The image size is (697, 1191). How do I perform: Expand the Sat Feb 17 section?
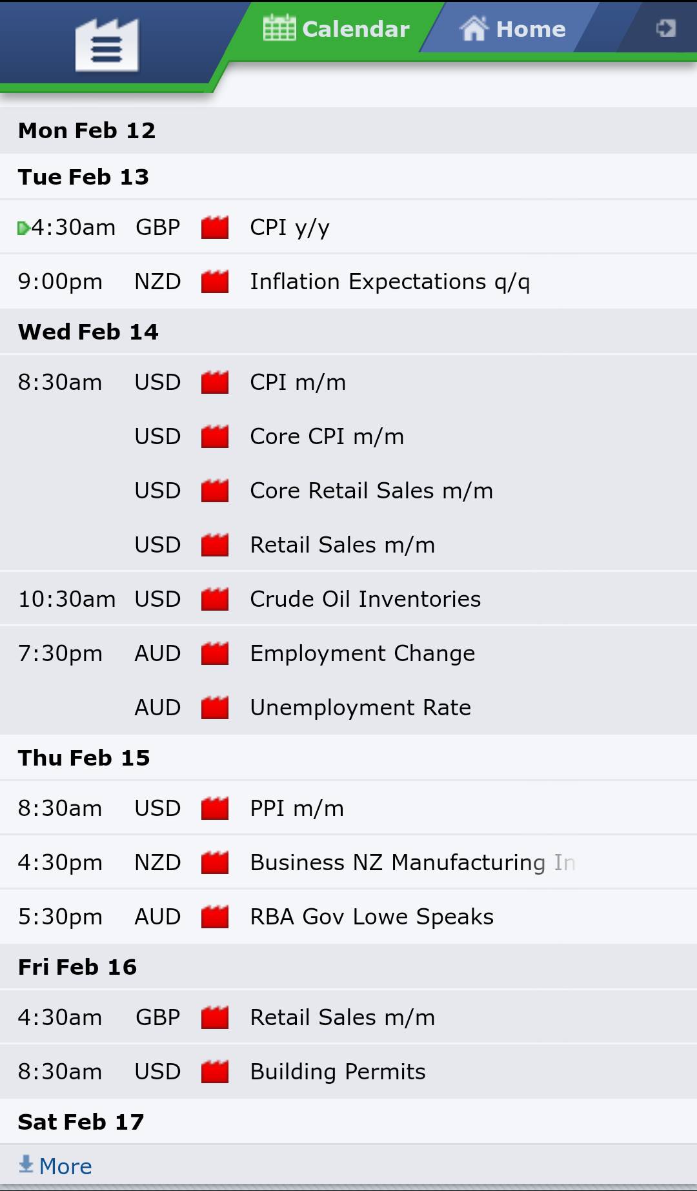(x=81, y=1122)
